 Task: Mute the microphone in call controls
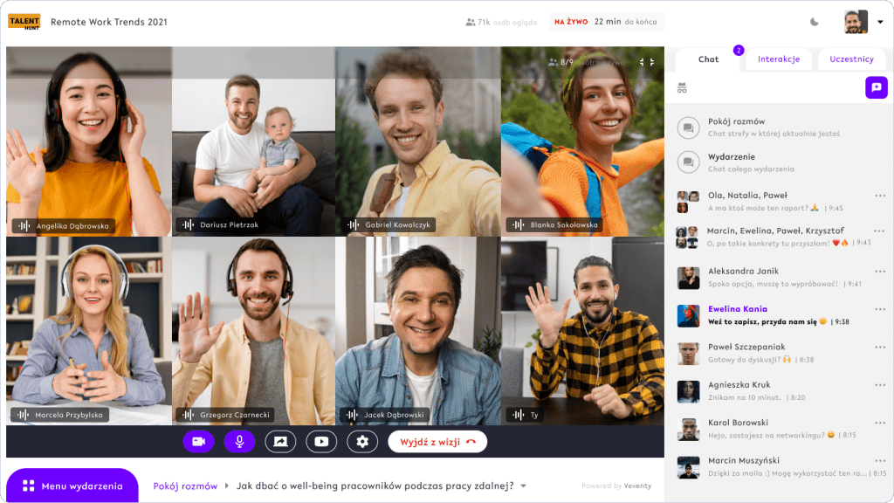[x=239, y=442]
